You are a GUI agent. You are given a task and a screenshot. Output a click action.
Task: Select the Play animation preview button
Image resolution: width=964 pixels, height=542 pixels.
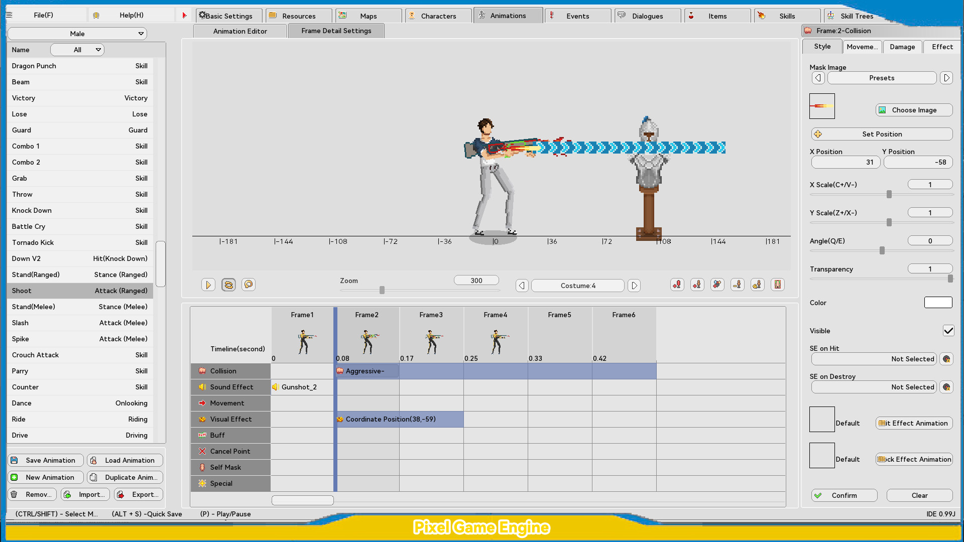click(x=208, y=285)
